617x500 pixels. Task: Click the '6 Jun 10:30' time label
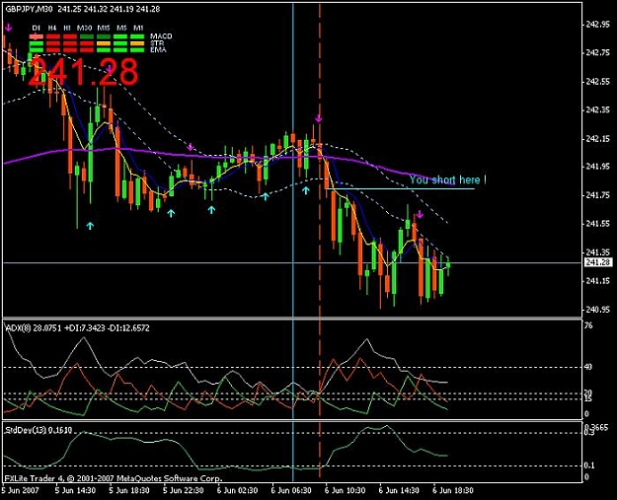coord(346,490)
